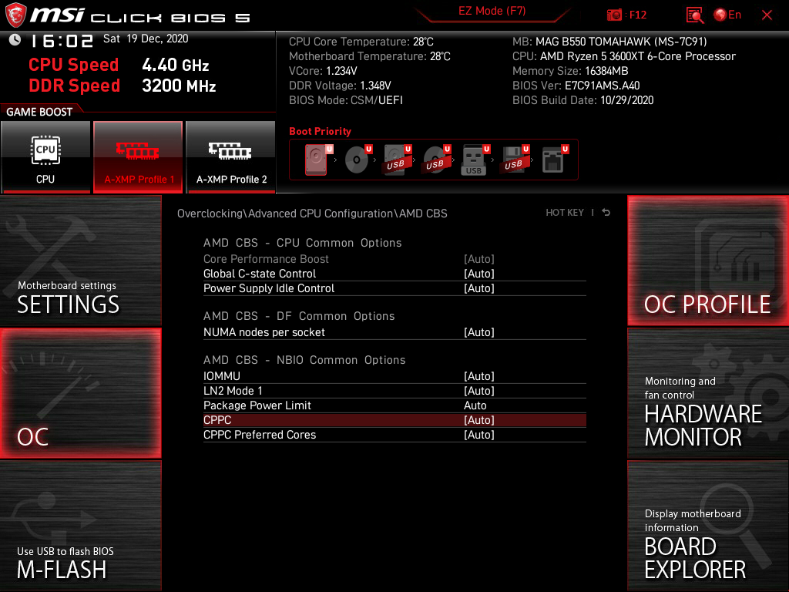The width and height of the screenshot is (789, 592).
Task: Open Core Performance Boost value dropdown
Action: 479,259
